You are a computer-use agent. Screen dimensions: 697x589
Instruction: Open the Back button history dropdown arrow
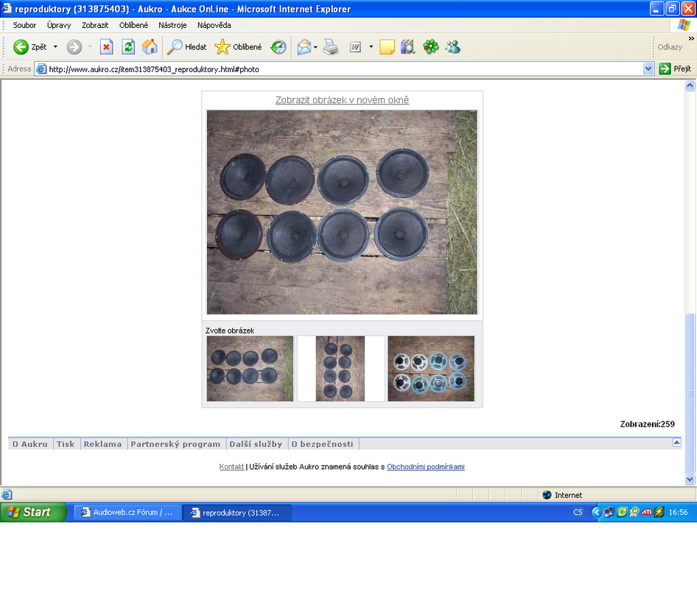point(55,46)
